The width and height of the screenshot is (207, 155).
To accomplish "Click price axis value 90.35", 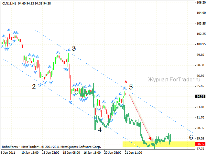I will (x=201, y=128).
